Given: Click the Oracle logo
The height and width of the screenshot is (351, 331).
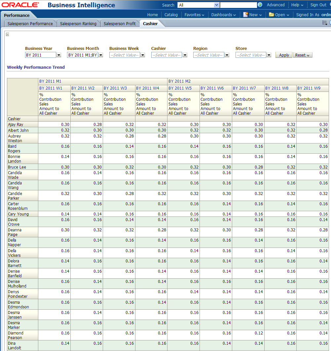Looking at the screenshot, I should (20, 5).
